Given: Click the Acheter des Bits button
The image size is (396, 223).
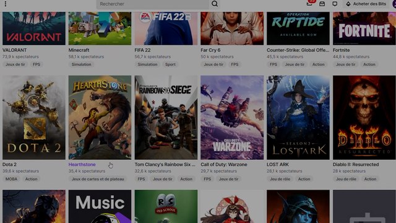Looking at the screenshot, I should pyautogui.click(x=366, y=4).
